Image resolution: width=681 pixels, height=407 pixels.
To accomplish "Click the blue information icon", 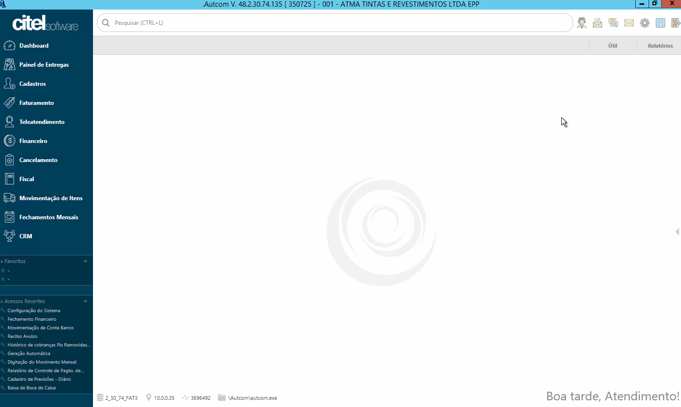I will pyautogui.click(x=660, y=23).
